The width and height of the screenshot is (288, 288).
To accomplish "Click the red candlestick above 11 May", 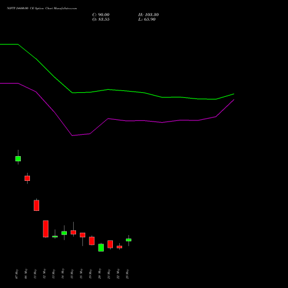I will coord(36,205).
